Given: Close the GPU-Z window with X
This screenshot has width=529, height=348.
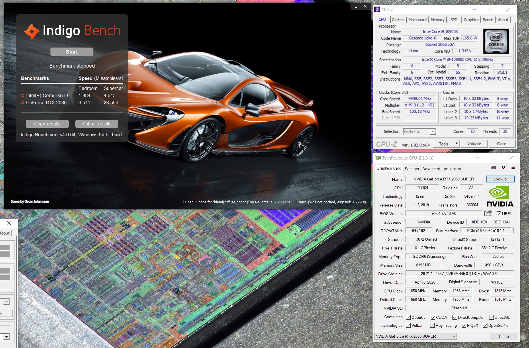Looking at the screenshot, I should pos(511,158).
